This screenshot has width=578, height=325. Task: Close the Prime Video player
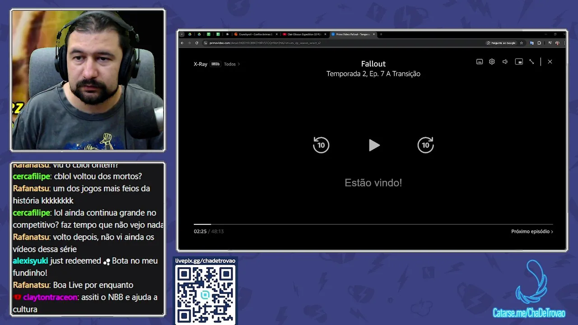pyautogui.click(x=550, y=62)
